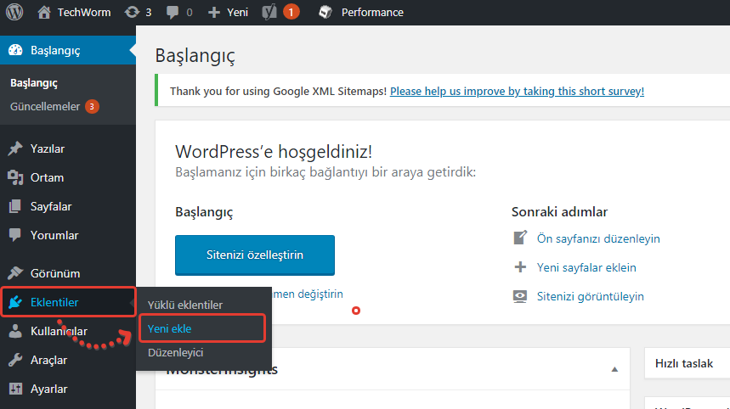Screen dimensions: 730x409
Task: Go to Sayfalar in the sidebar
Action: (x=51, y=207)
